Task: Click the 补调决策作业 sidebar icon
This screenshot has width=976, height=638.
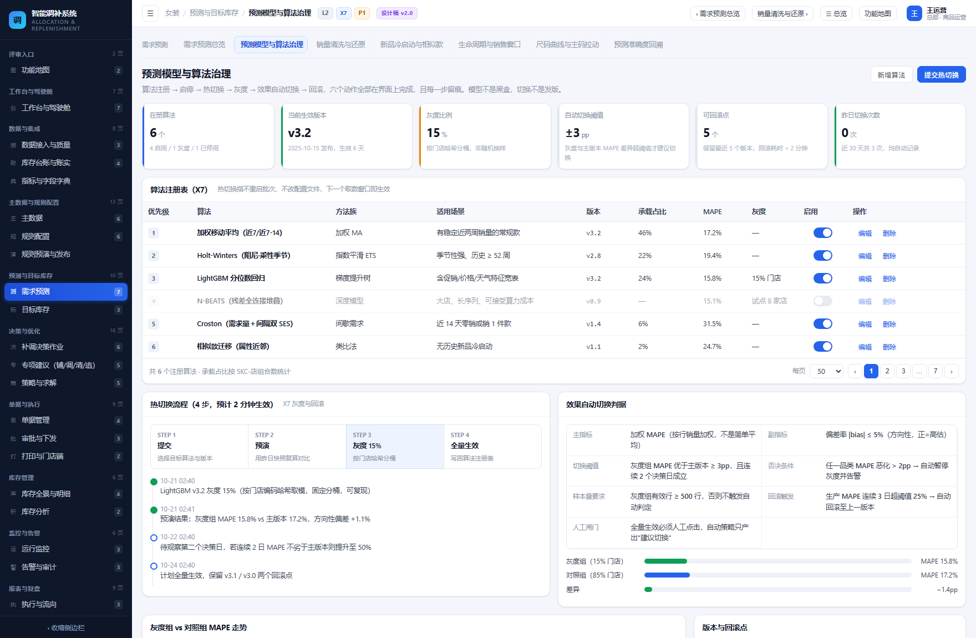Action: [13, 347]
